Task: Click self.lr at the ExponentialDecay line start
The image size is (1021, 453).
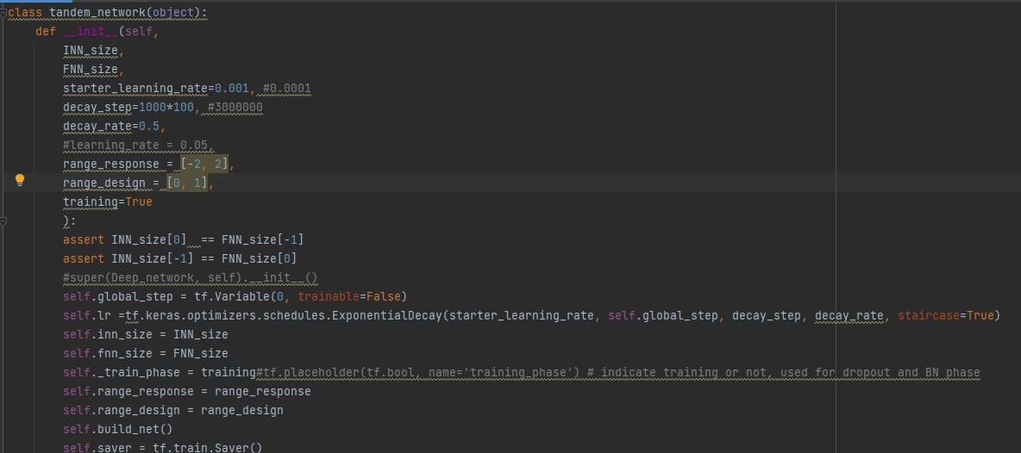Action: 86,315
